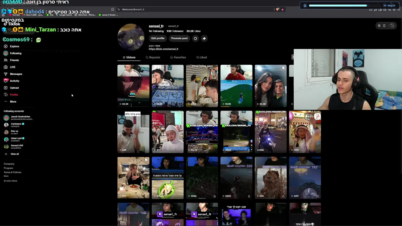402x226 pixels.
Task: Open Explore via the compass icon in the sidebar
Action: 6,46
